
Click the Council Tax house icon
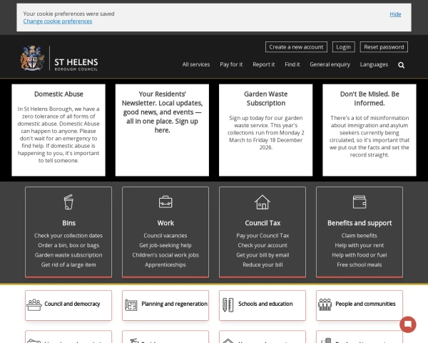coord(263,202)
